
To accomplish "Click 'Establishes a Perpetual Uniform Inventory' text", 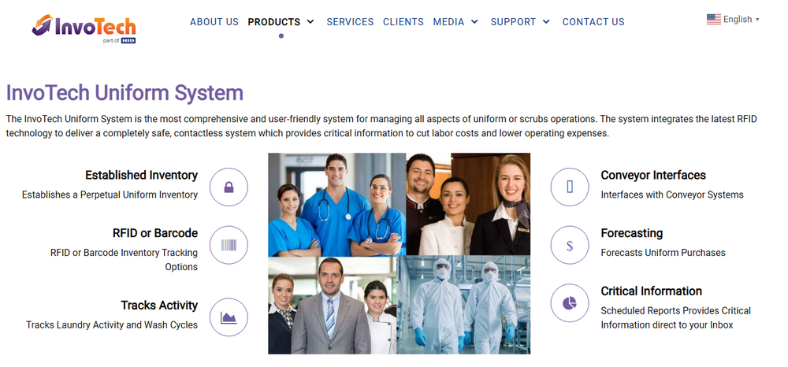I will pos(110,195).
